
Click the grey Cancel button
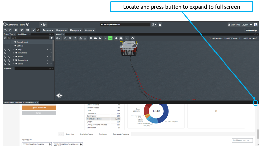(39, 113)
